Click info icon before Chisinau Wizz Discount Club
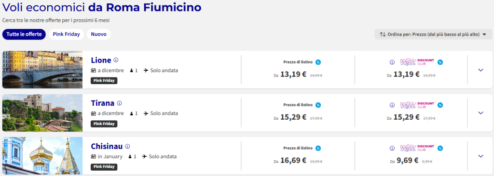 pos(392,148)
